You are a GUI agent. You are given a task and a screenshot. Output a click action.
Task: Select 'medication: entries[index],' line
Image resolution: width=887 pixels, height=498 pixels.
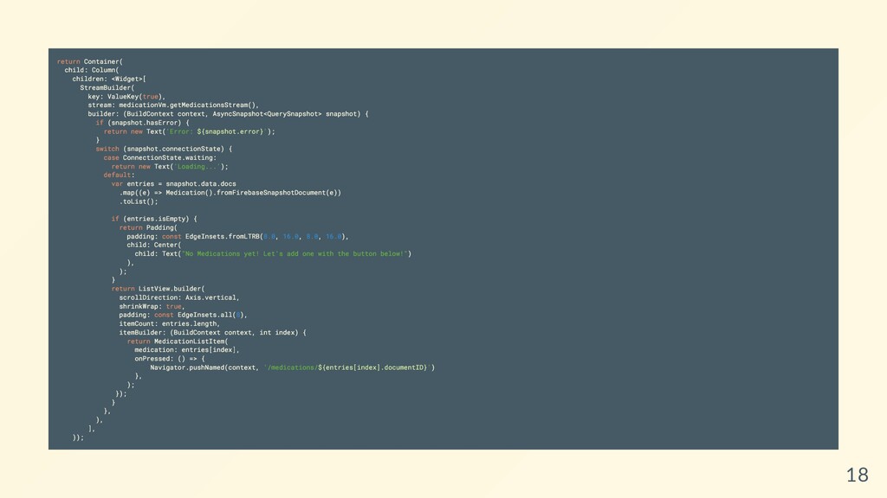click(187, 350)
